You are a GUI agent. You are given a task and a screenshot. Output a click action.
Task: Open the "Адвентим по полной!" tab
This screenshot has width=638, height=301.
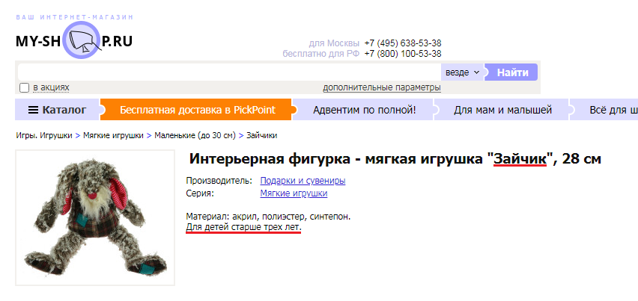click(364, 111)
